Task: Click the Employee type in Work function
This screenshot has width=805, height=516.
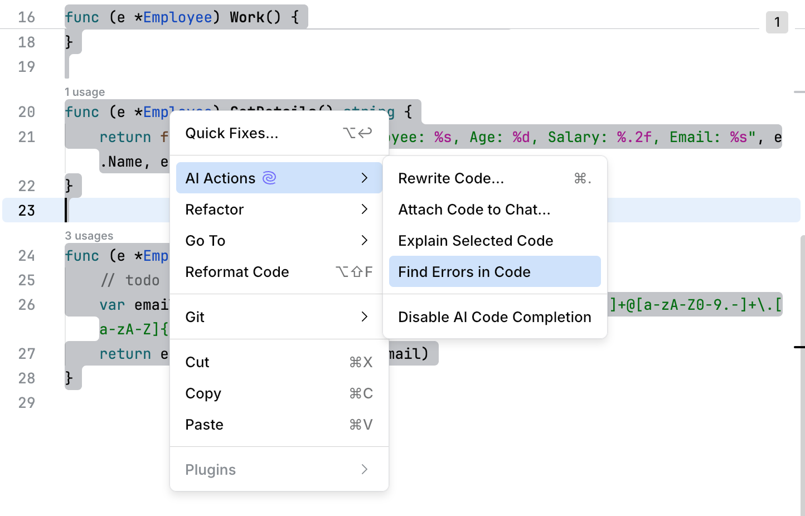Action: tap(178, 17)
